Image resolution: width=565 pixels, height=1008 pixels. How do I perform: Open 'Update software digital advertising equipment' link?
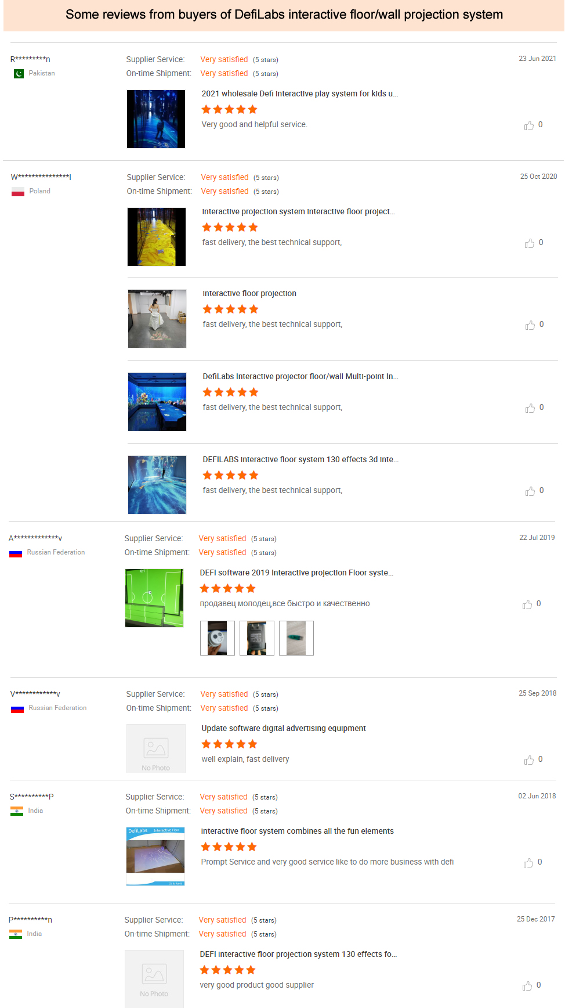[284, 728]
